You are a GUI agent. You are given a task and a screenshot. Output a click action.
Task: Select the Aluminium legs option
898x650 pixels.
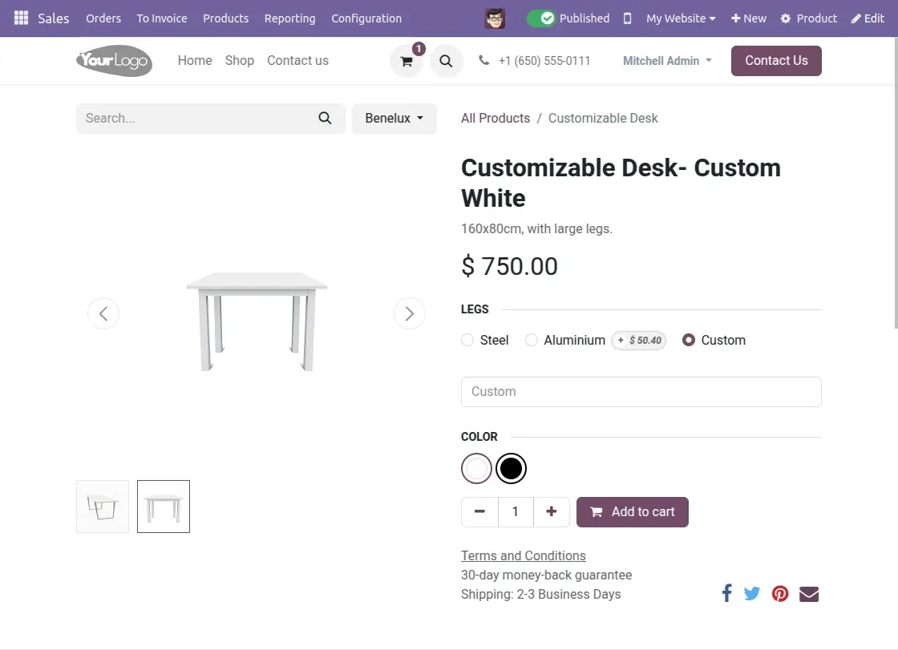coord(531,340)
